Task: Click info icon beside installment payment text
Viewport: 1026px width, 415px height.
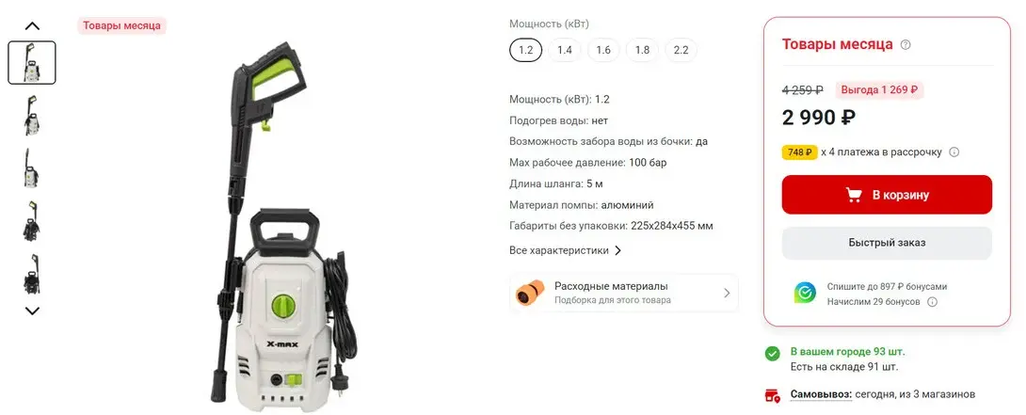Action: [x=954, y=152]
